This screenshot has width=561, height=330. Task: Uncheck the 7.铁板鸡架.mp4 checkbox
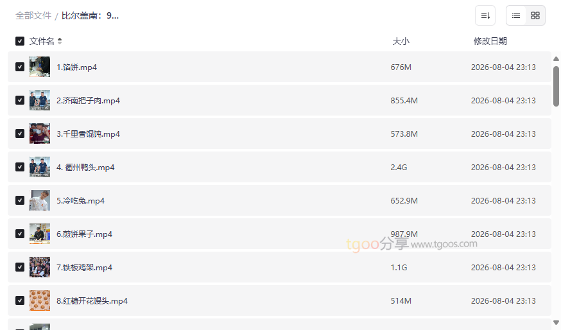point(20,267)
